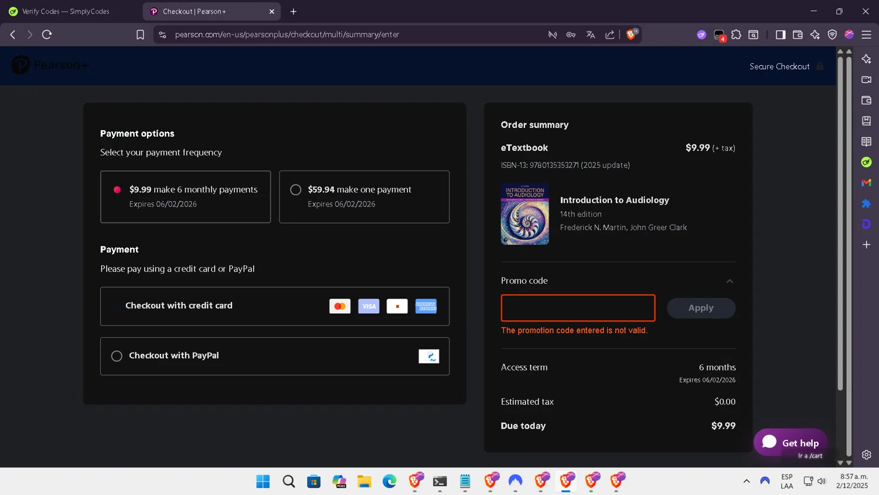Select the $59.94 make one payment option
The height and width of the screenshot is (495, 879).
pos(364,196)
